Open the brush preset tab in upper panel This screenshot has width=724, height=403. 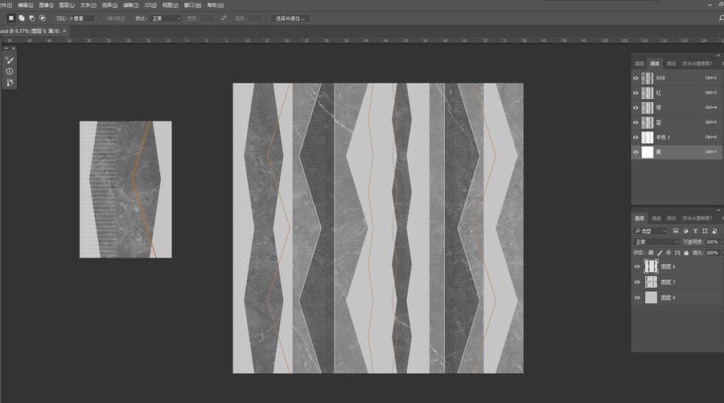click(x=697, y=64)
